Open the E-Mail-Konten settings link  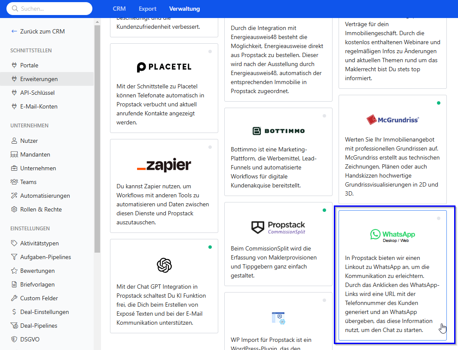(x=39, y=106)
